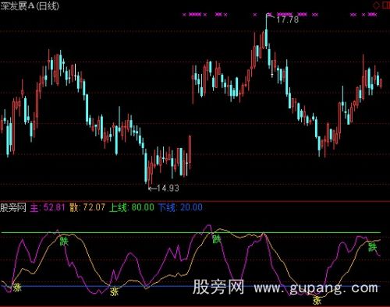Select the 17.78 high price label
Image resolution: width=390 pixels, height=307 pixels.
coord(288,19)
